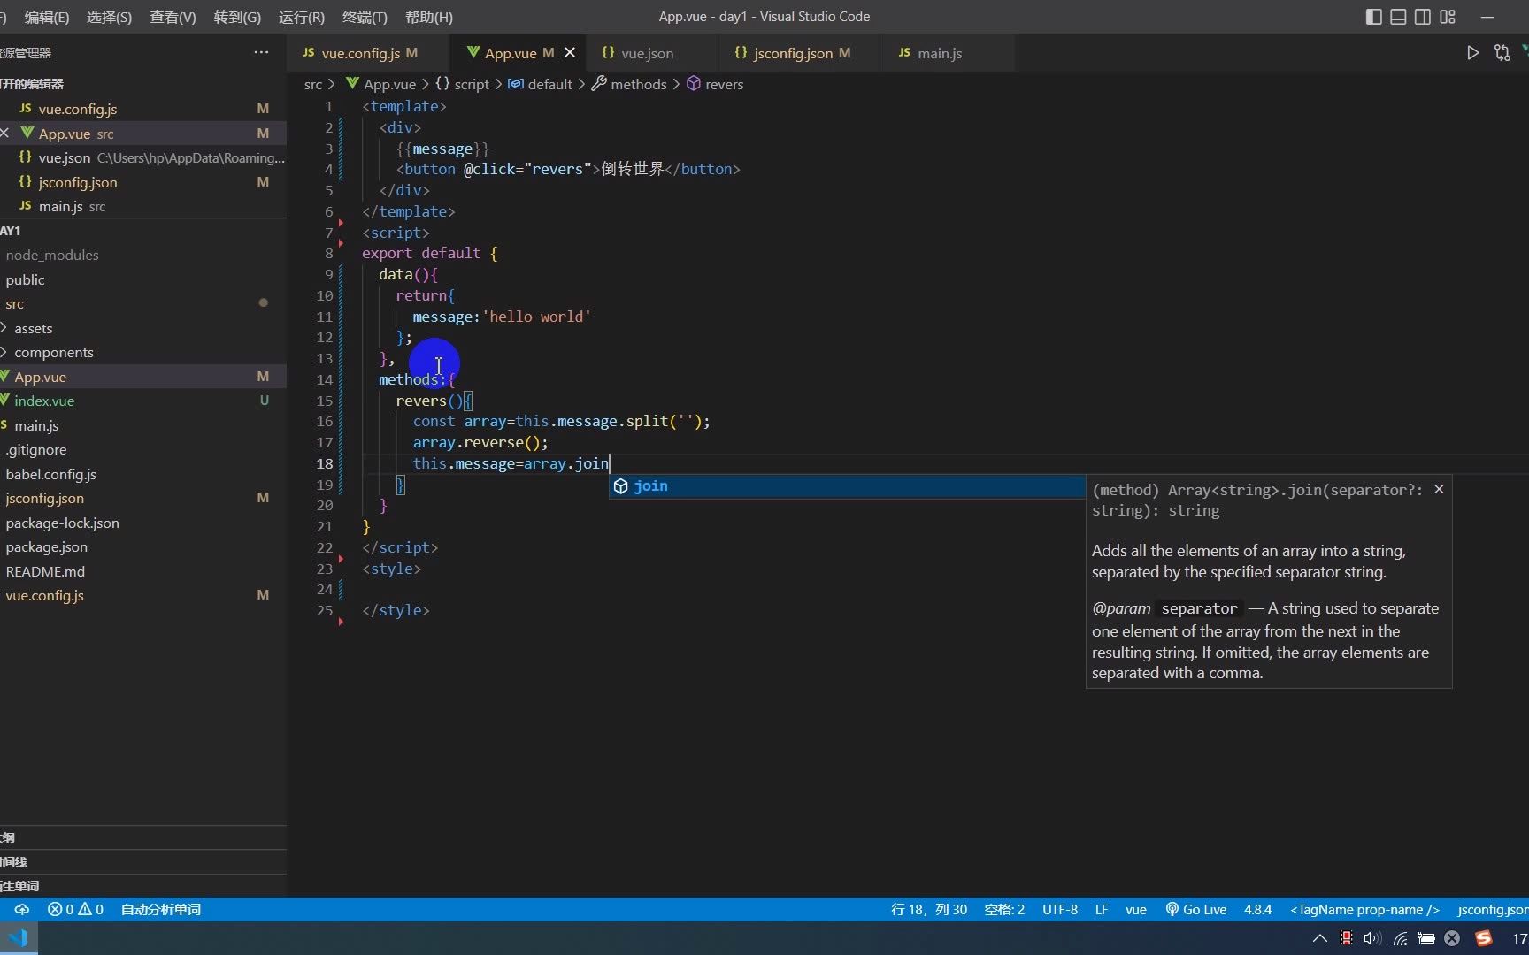Change indentation setting 空格: 2
Image resolution: width=1529 pixels, height=955 pixels.
pos(1004,909)
